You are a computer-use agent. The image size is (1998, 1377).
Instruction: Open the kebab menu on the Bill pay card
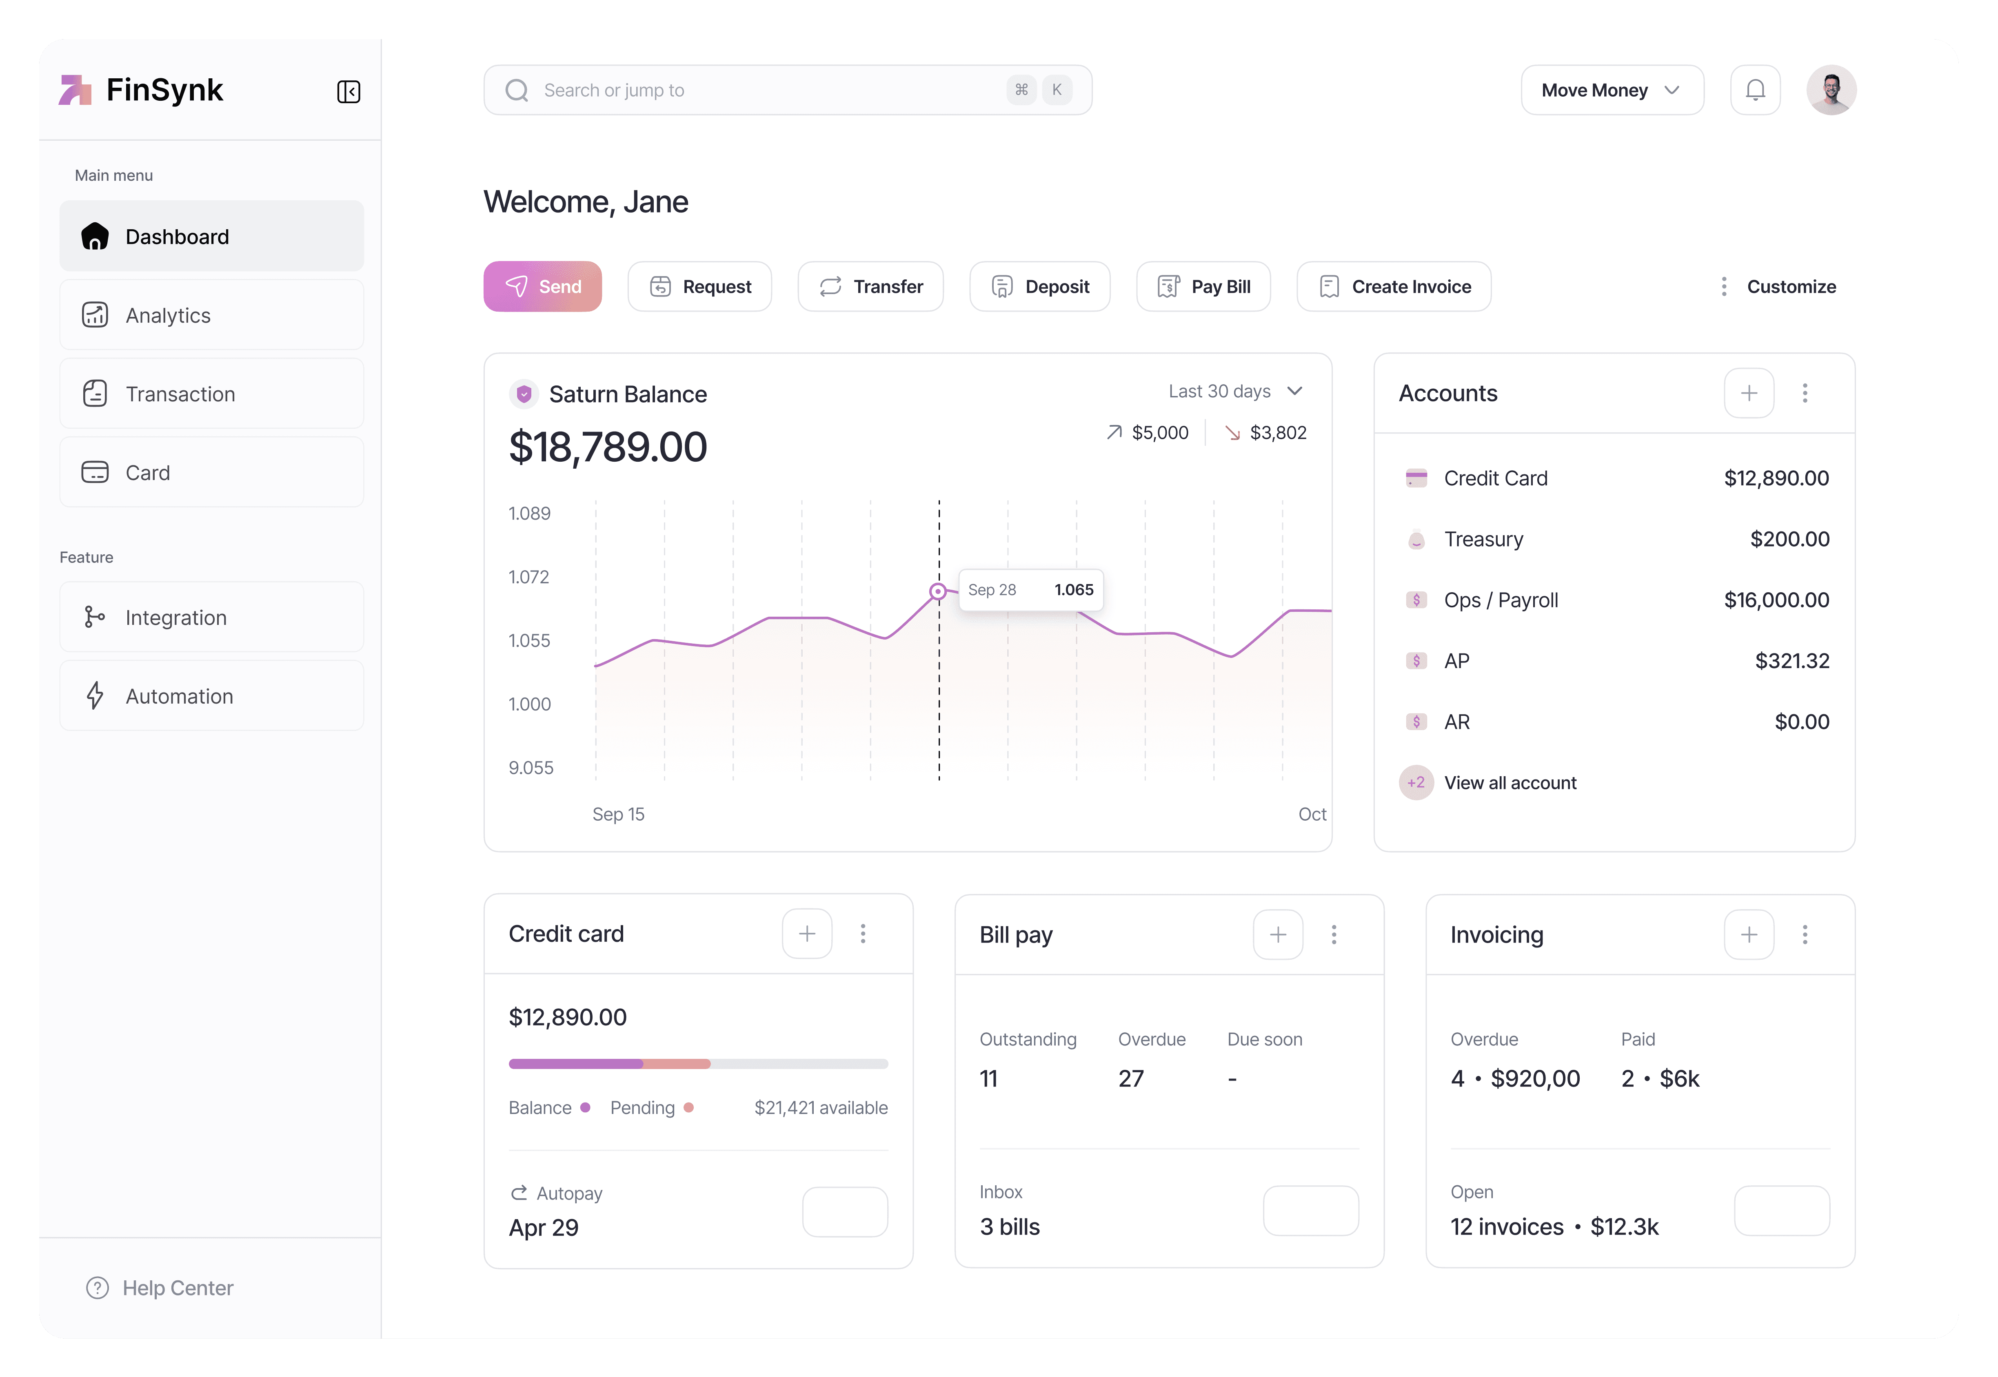[x=1334, y=934]
